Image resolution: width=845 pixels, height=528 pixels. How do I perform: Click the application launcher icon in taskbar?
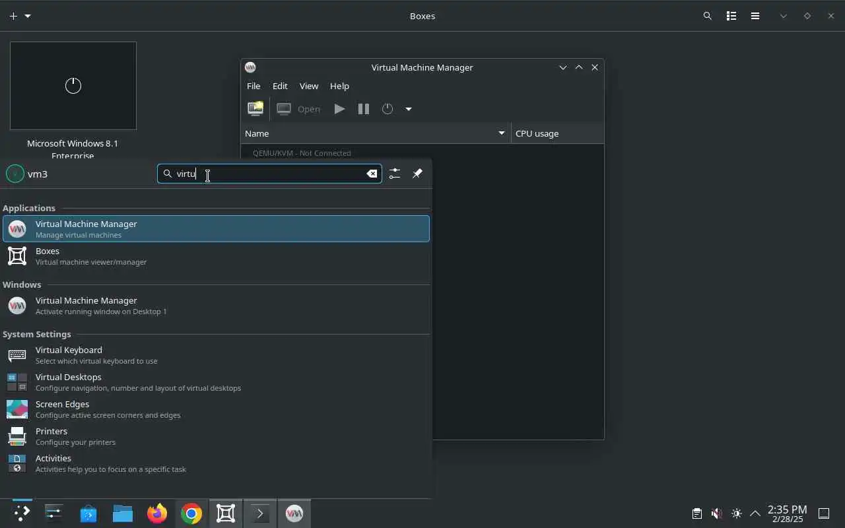pos(22,513)
